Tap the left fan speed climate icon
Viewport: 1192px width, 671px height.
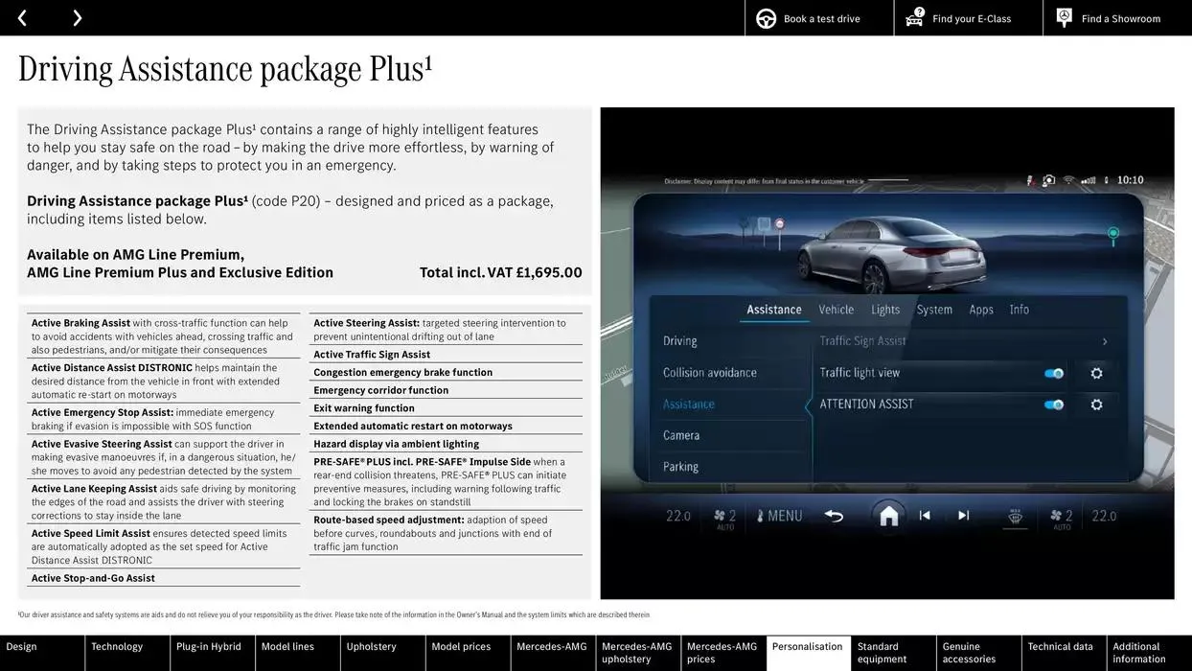click(725, 515)
